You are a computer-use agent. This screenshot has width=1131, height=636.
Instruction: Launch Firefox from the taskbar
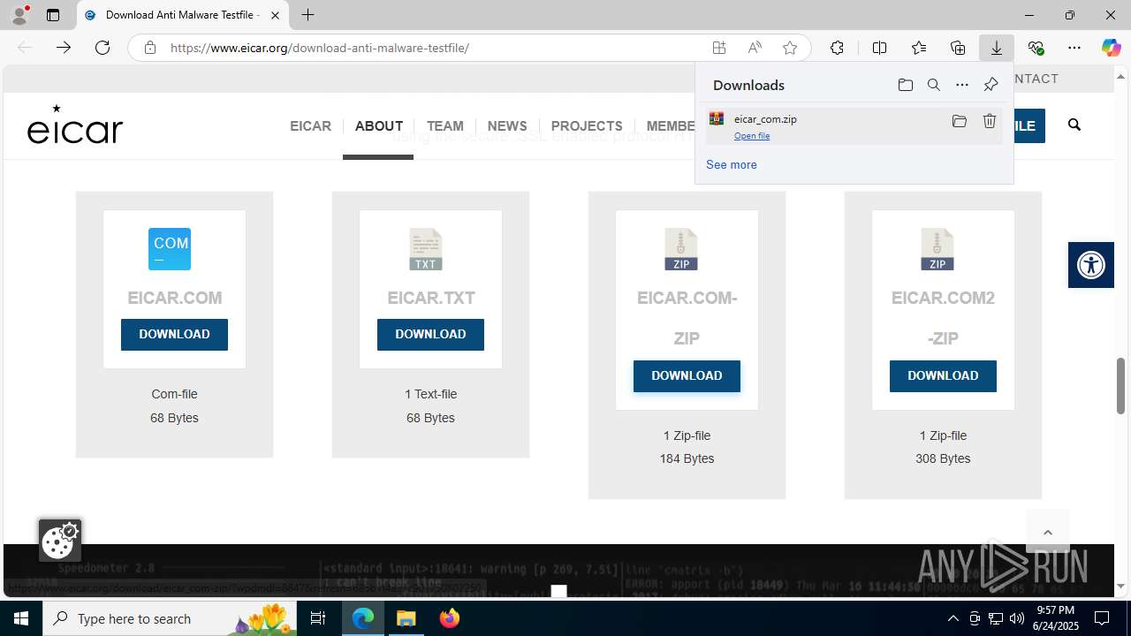pos(450,618)
